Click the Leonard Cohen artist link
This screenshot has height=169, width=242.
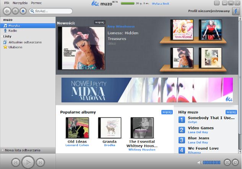[77, 145]
